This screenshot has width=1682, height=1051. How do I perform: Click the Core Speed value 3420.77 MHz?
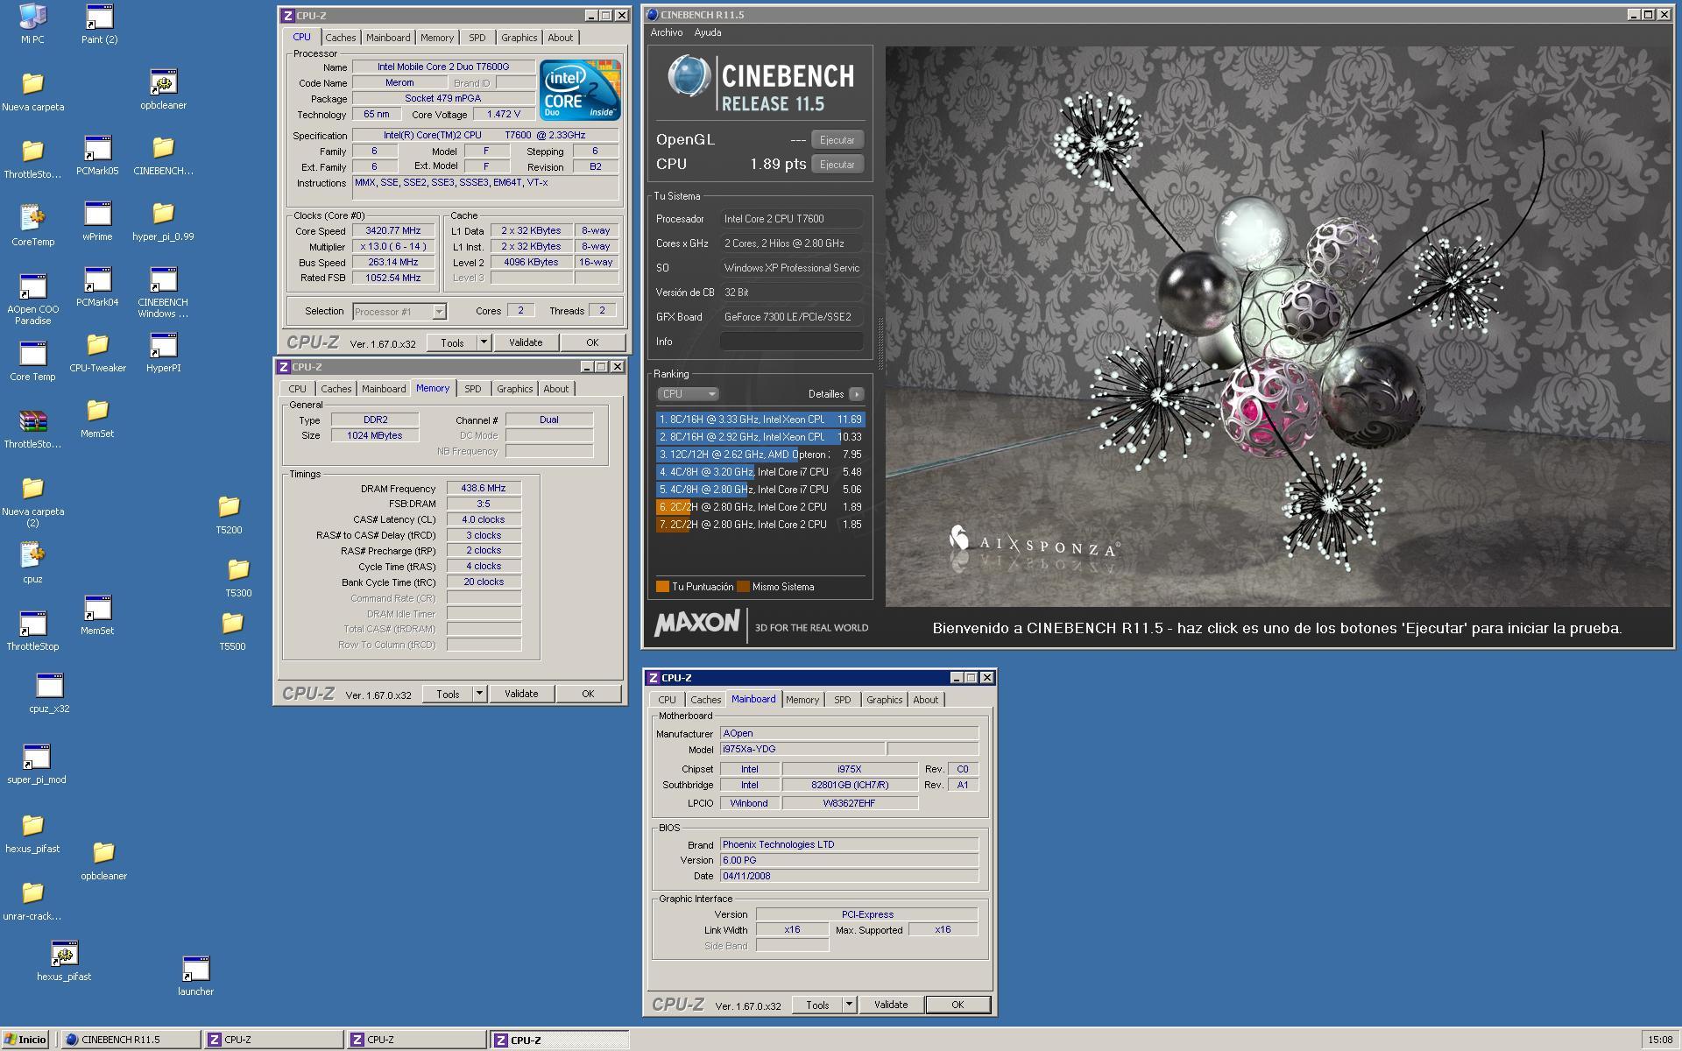393,231
